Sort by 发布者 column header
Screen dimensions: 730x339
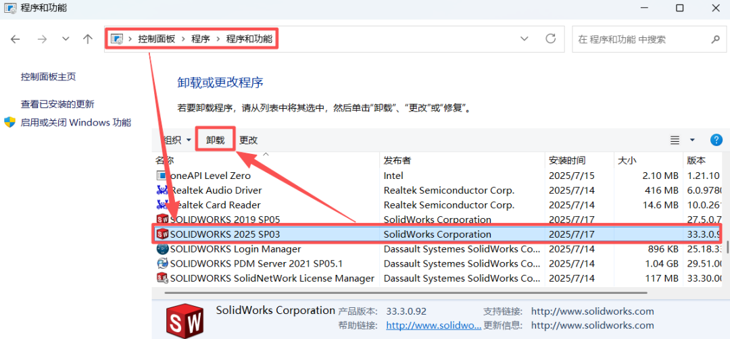397,161
